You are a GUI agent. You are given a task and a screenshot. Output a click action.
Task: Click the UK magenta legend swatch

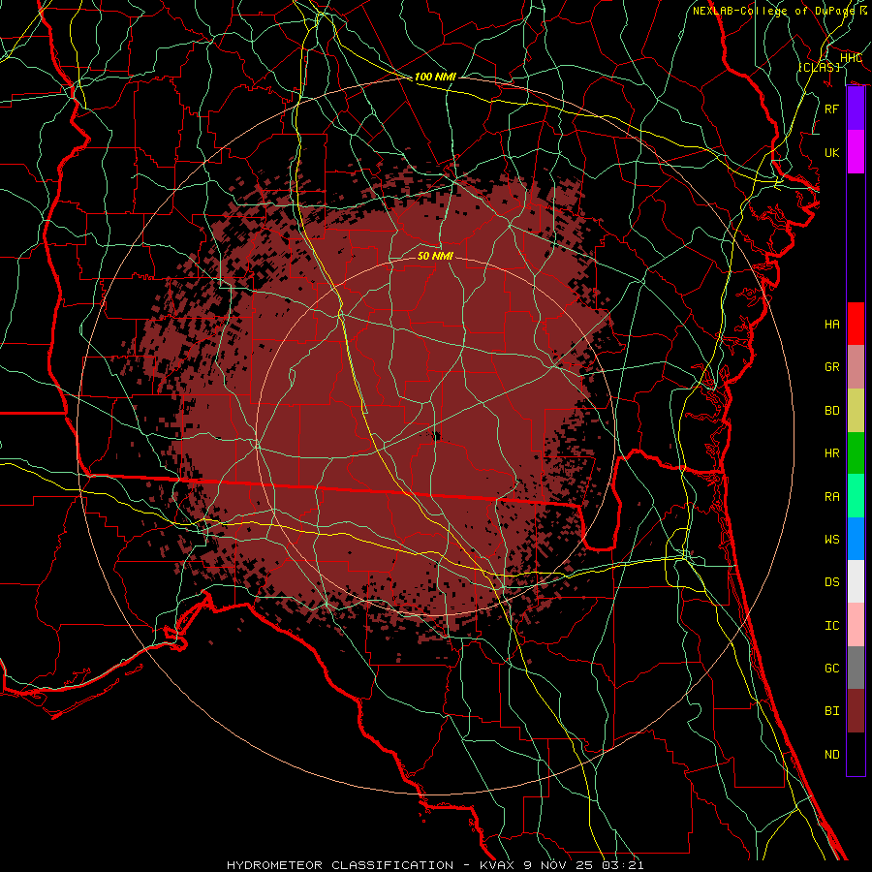856,152
